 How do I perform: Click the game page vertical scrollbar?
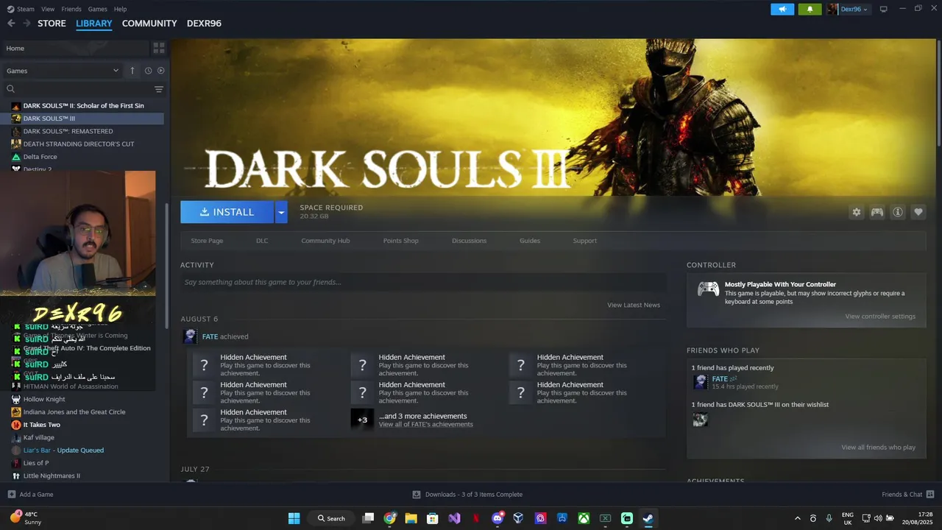[938, 93]
